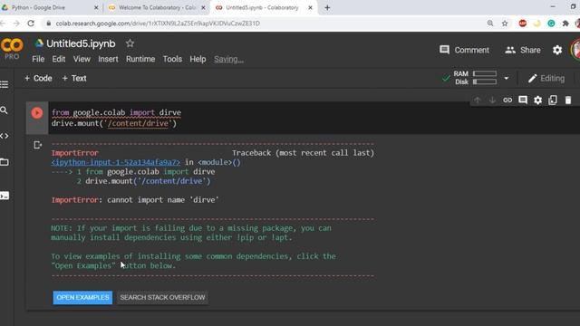Open the View menu

tap(82, 59)
